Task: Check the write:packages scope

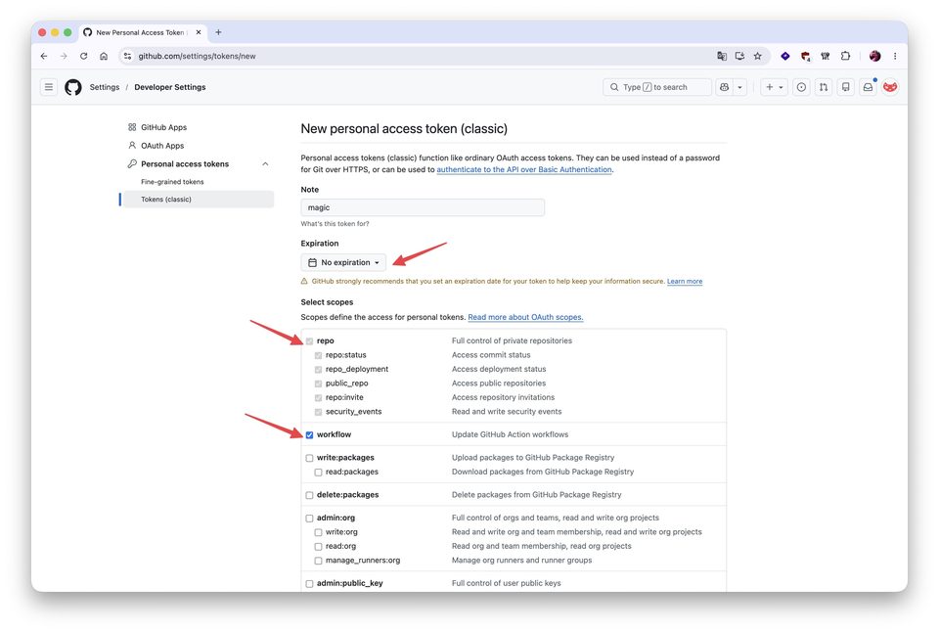Action: 310,458
